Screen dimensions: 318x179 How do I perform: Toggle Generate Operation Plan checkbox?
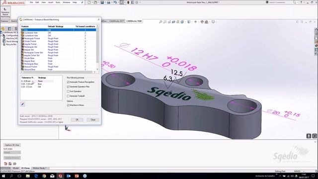[68, 87]
